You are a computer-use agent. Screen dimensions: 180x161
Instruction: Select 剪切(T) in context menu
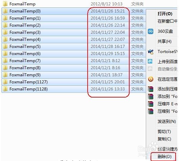click(164, 132)
